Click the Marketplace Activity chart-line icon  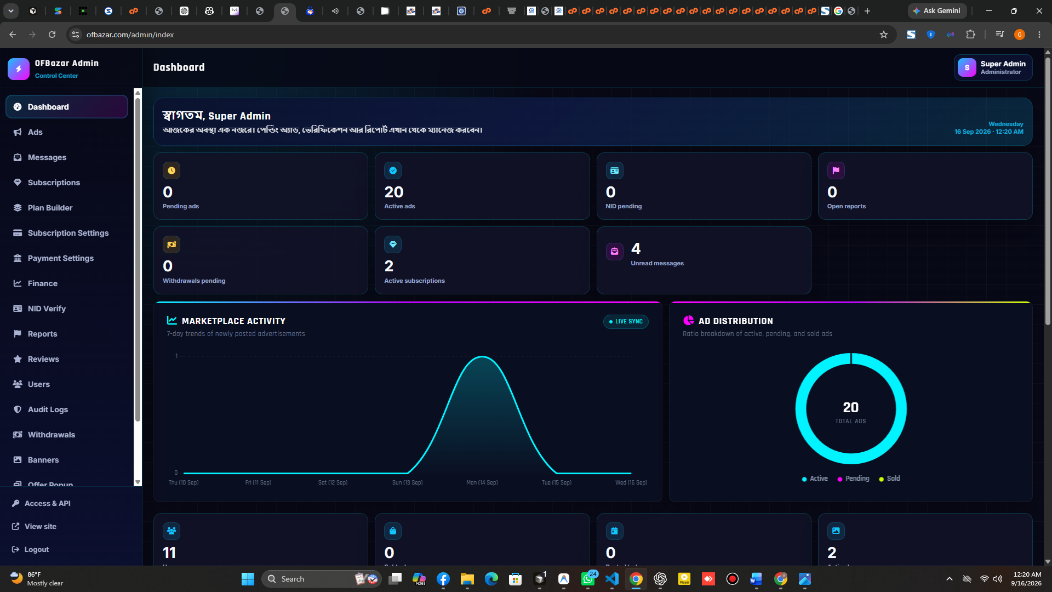click(172, 321)
